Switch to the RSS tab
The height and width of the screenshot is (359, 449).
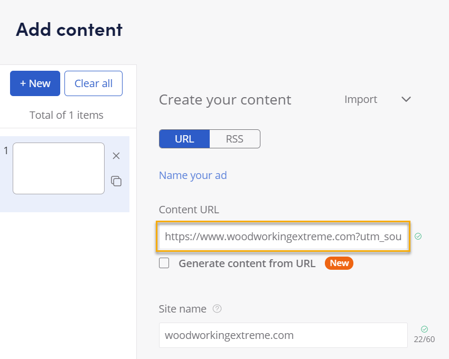[235, 139]
